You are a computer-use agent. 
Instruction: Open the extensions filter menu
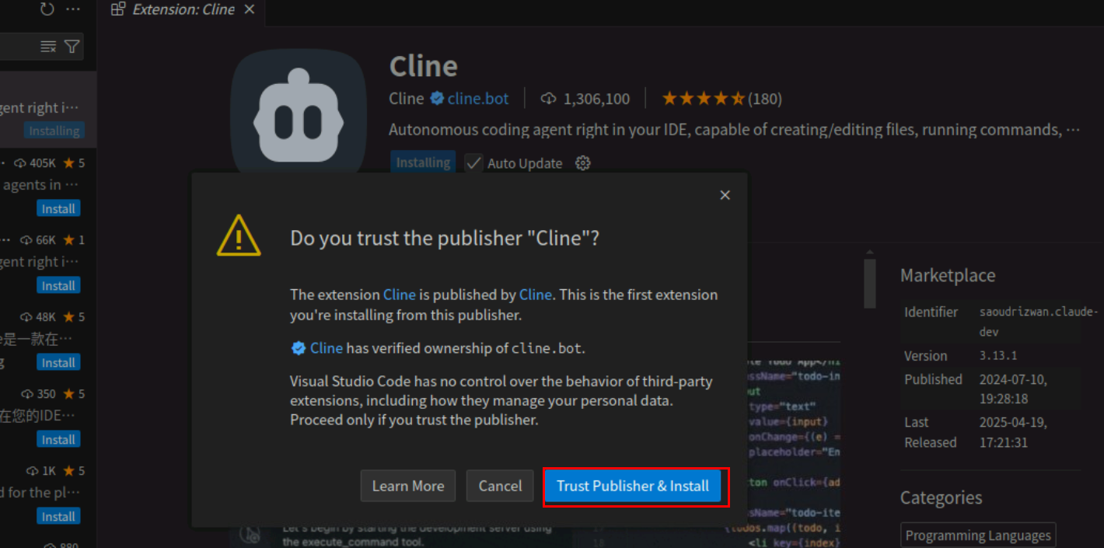pos(72,47)
